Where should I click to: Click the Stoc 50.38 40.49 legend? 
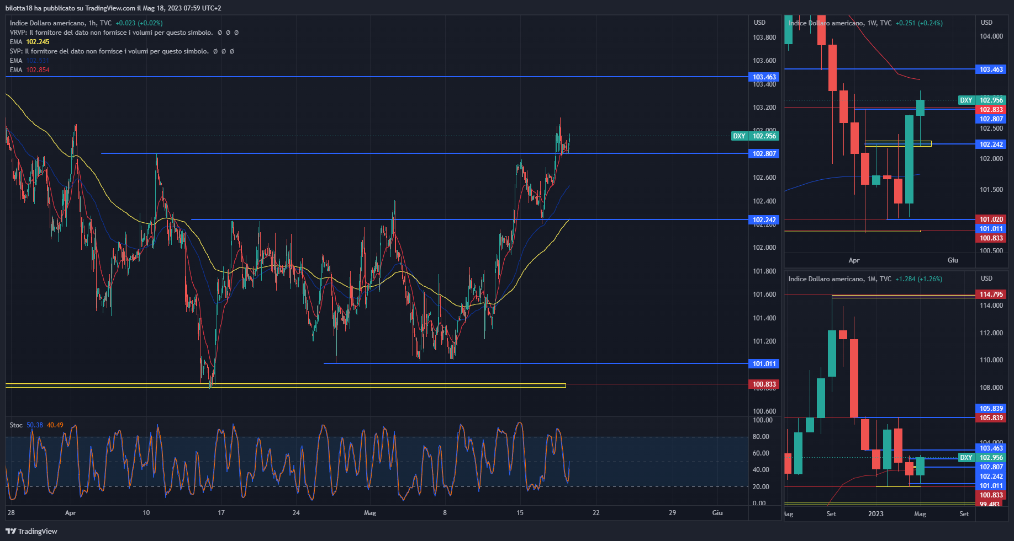36,425
